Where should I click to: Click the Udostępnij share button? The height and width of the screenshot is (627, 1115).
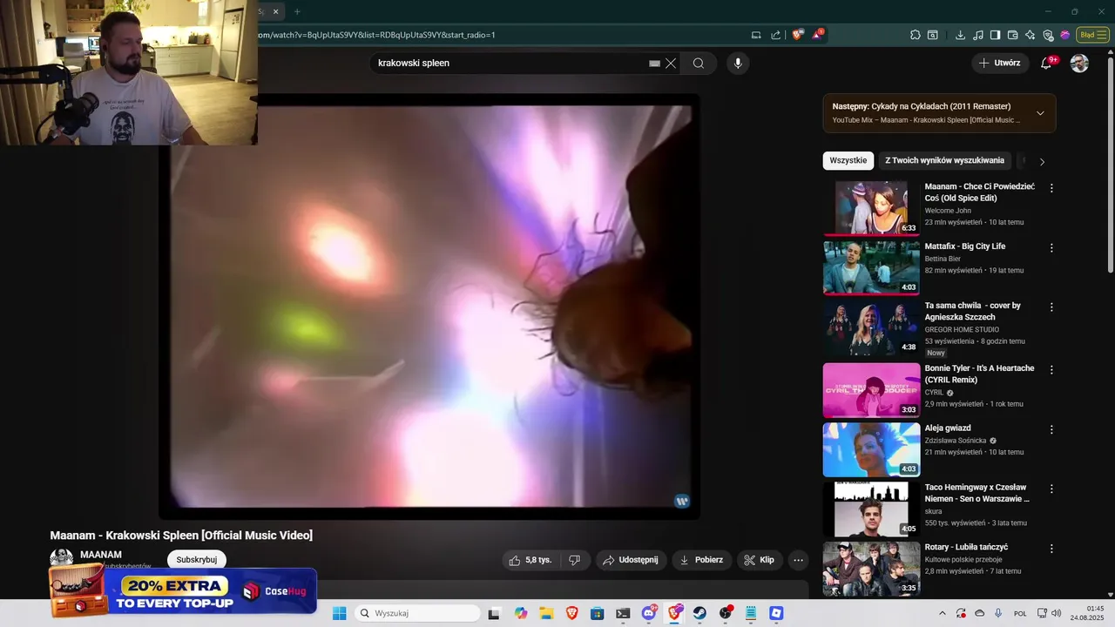click(x=632, y=560)
